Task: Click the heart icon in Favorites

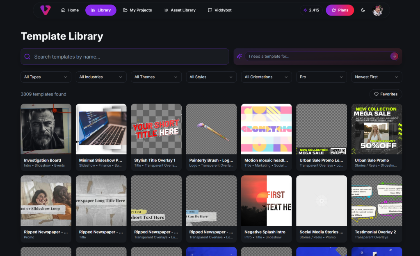Action: 376,94
